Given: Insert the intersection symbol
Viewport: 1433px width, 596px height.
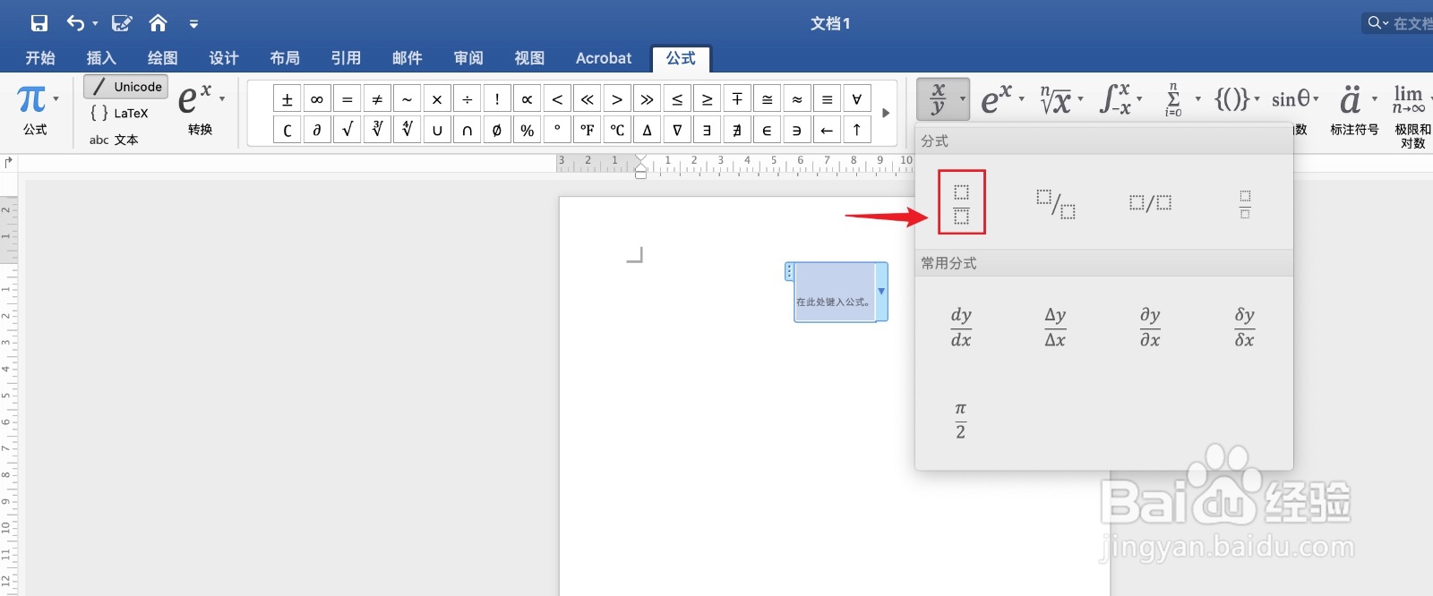Looking at the screenshot, I should 467,130.
